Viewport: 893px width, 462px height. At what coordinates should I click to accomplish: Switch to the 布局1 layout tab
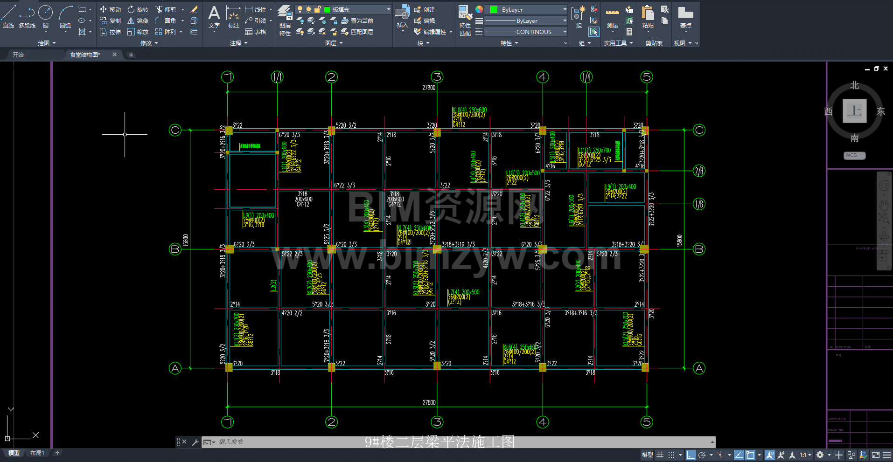click(37, 453)
